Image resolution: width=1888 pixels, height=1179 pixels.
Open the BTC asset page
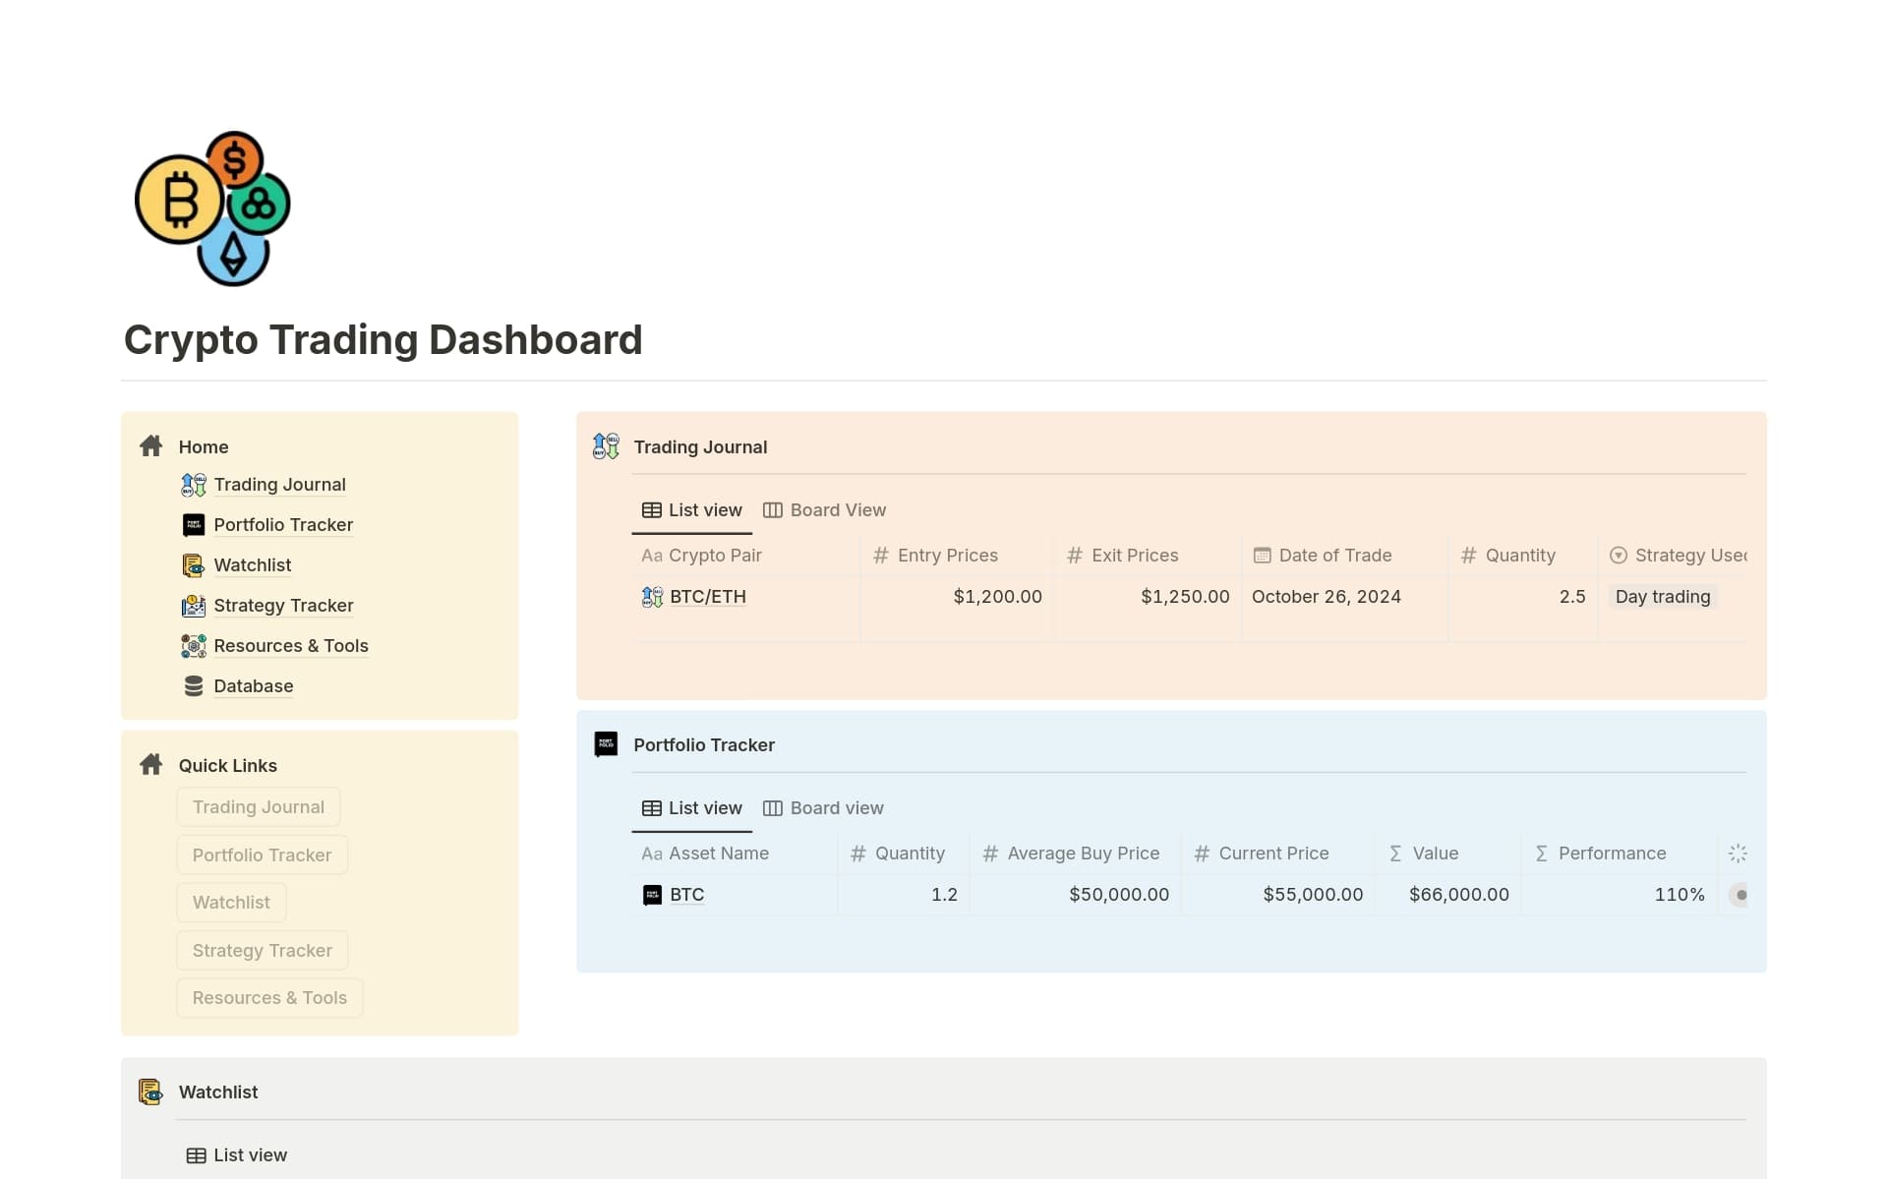686,895
